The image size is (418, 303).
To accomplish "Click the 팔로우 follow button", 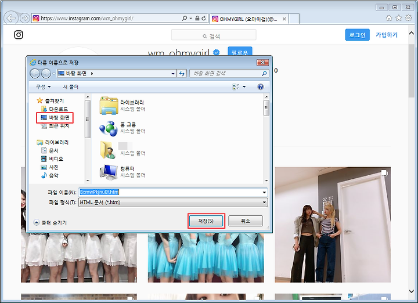I will click(240, 51).
